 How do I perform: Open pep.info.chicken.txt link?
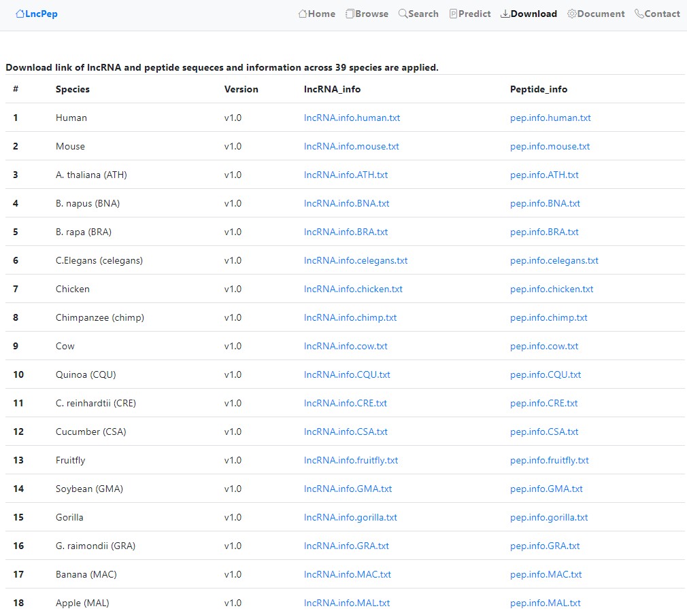(552, 289)
